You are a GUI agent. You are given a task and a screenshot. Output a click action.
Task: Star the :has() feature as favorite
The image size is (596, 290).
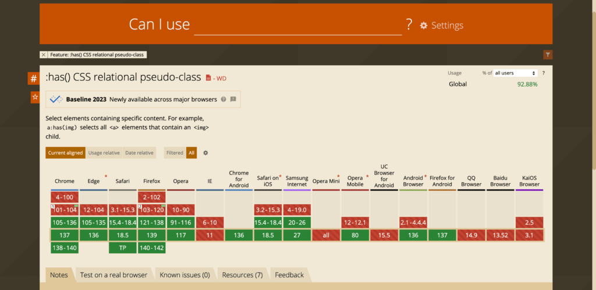coord(35,97)
